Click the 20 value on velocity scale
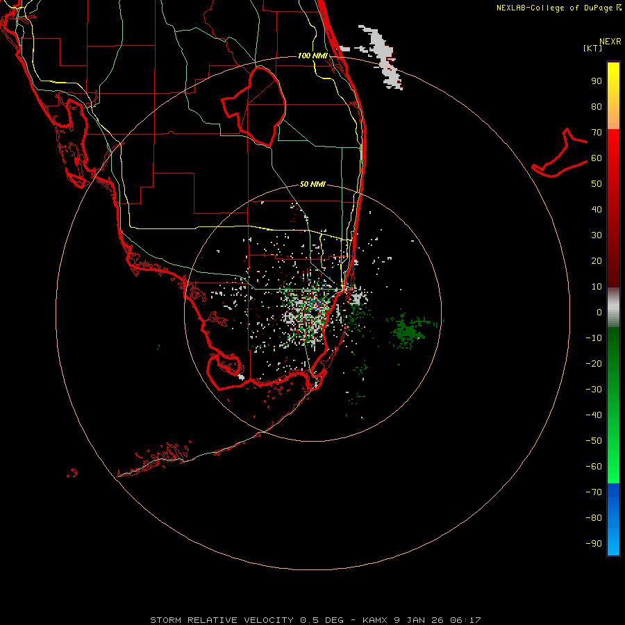Image resolution: width=625 pixels, height=625 pixels. click(597, 260)
